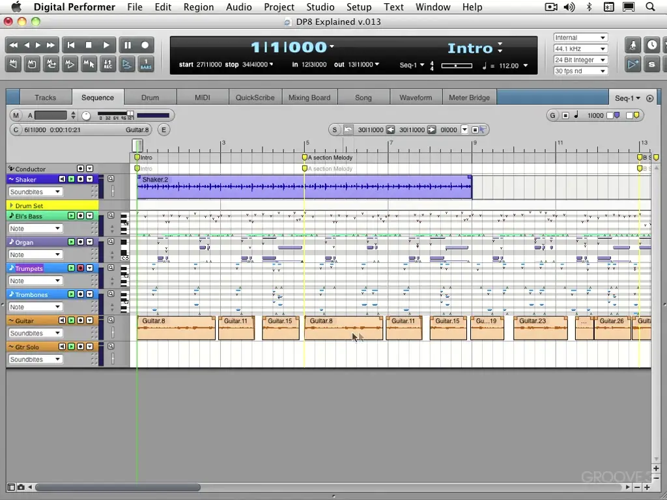Open the Internal clock source dropdown

tap(580, 37)
